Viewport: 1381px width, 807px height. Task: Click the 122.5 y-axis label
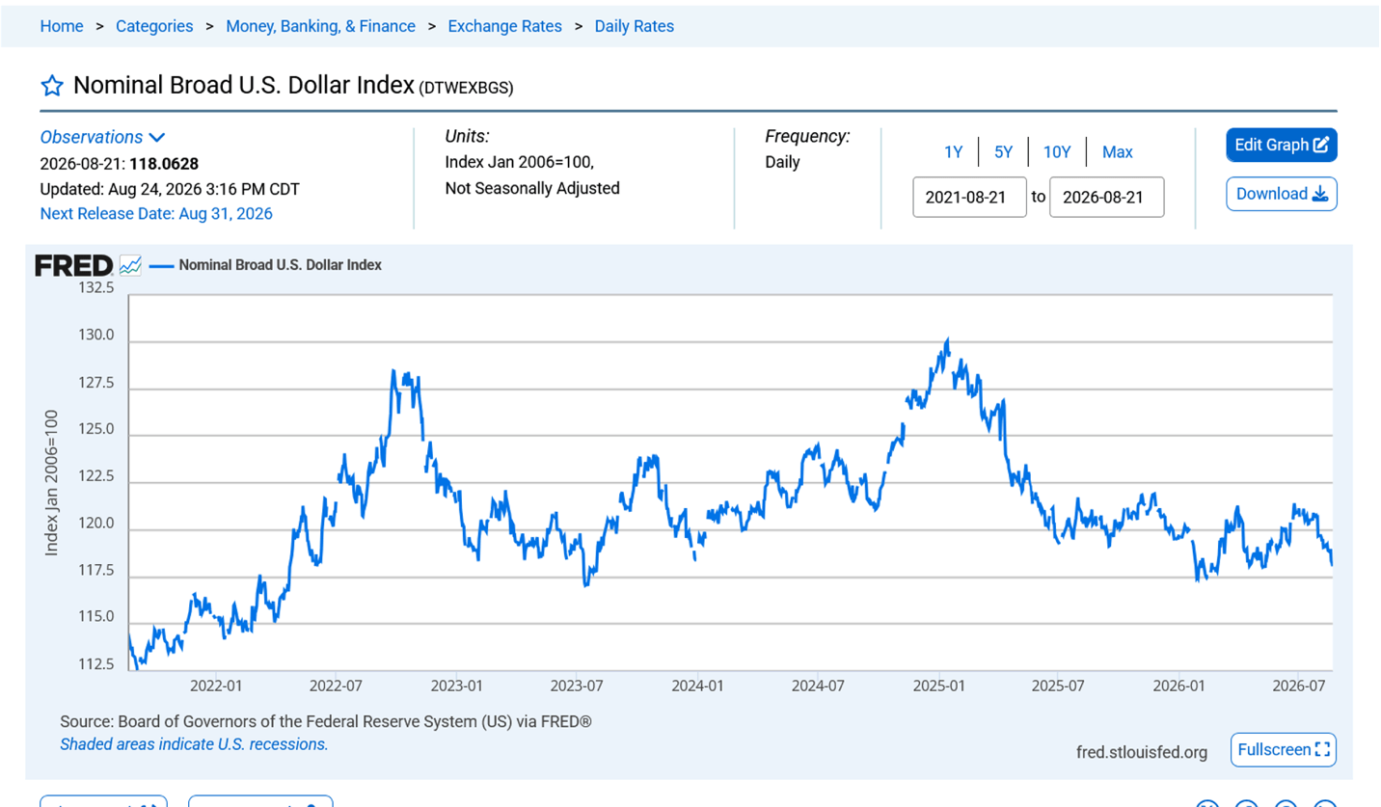pos(95,477)
